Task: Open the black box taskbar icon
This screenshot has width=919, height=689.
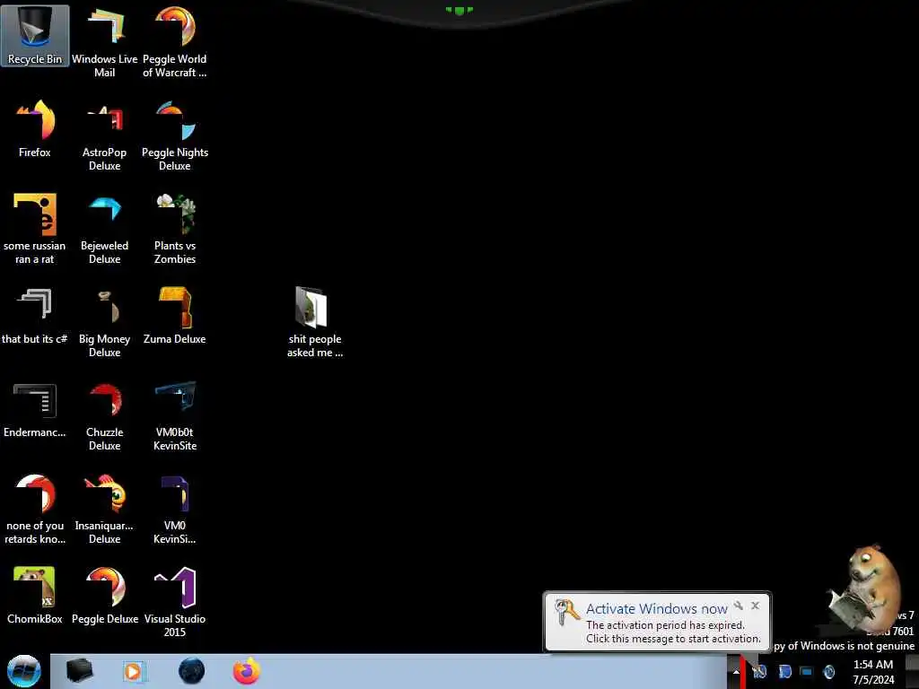Action: tap(79, 671)
